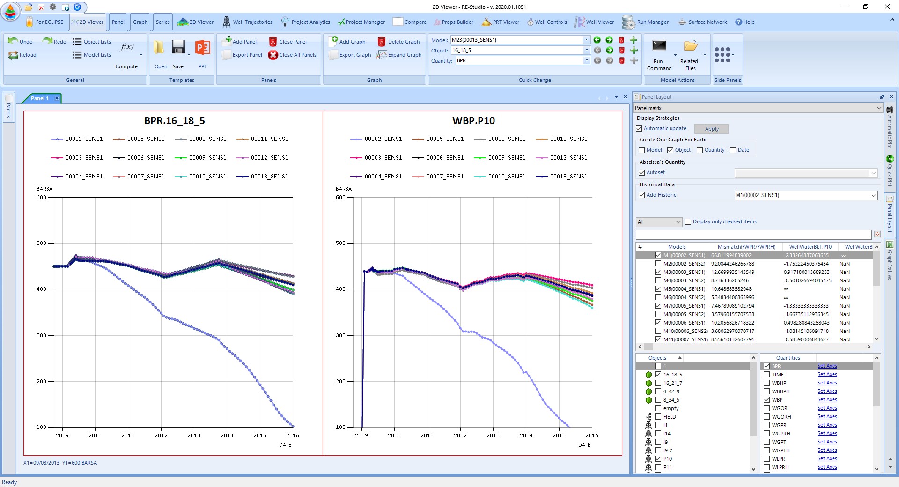Open the Model dropdown in Quick Change

[586, 40]
